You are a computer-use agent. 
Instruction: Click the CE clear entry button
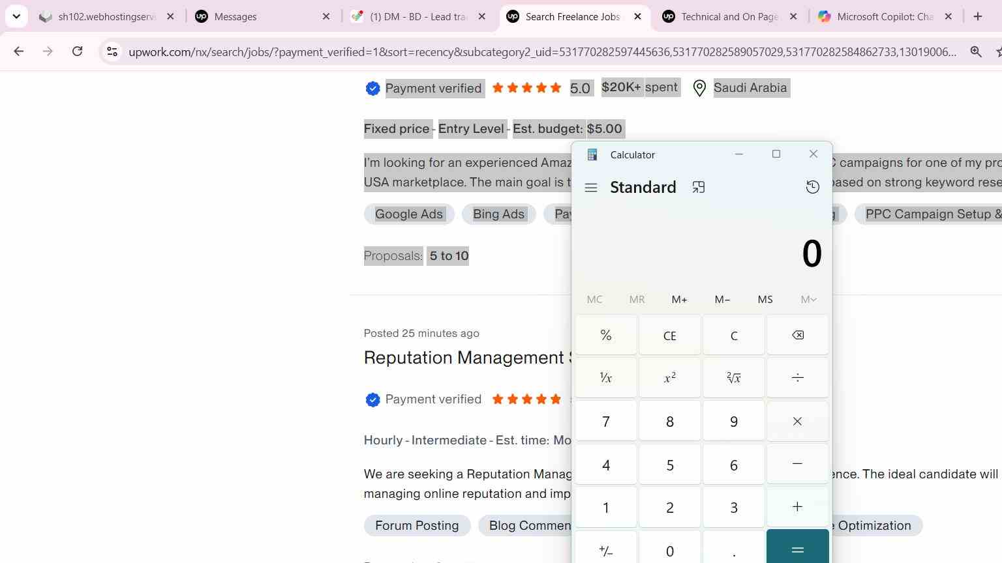[669, 336]
